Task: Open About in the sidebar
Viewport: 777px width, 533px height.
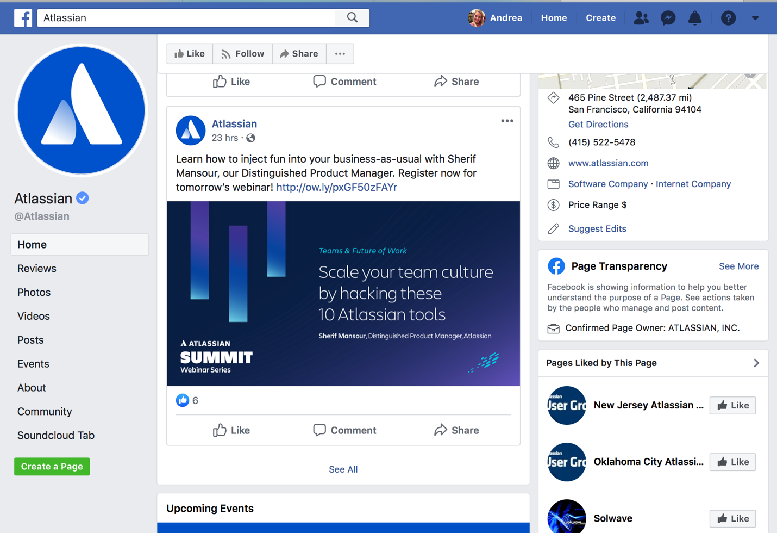Action: (32, 388)
